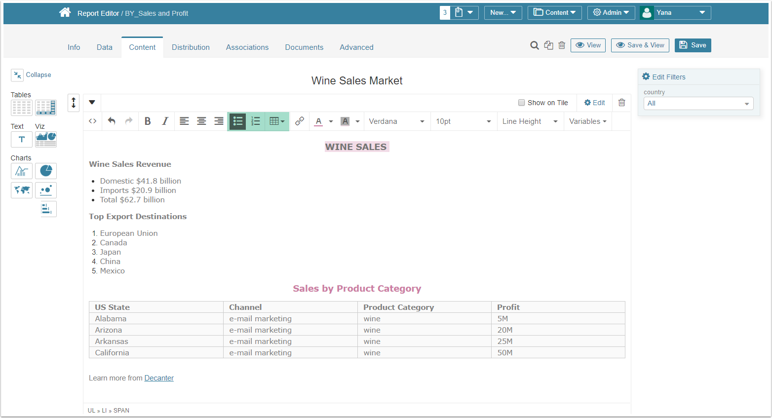
Task: Open the Associations tab
Action: coord(247,47)
